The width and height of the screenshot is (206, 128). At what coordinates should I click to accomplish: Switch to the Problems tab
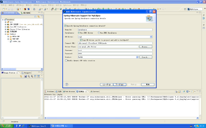click(x=50, y=91)
